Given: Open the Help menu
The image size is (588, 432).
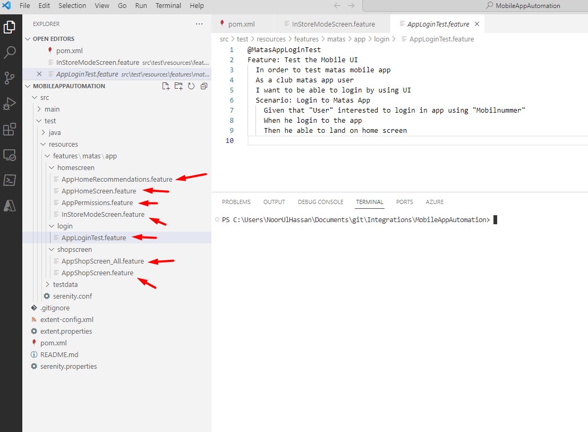Looking at the screenshot, I should tap(197, 6).
